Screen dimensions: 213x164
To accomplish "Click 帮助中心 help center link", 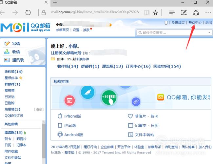I will 195,22.
